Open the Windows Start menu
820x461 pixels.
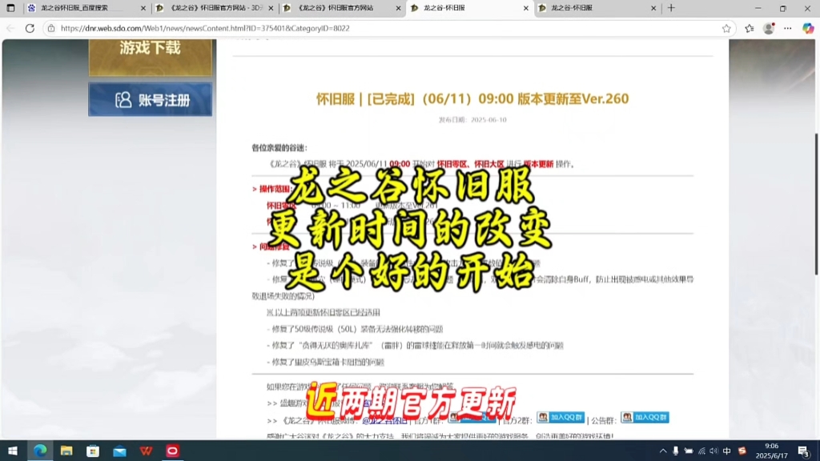[13, 451]
